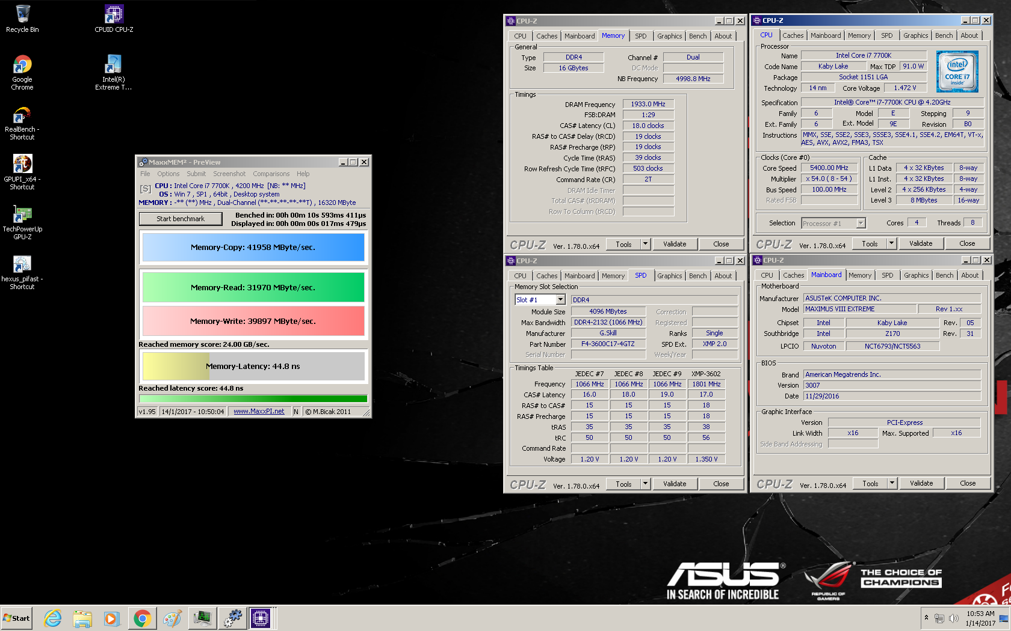
Task: Click the Part Number F4-3600C17-4GTZ field
Action: [608, 344]
